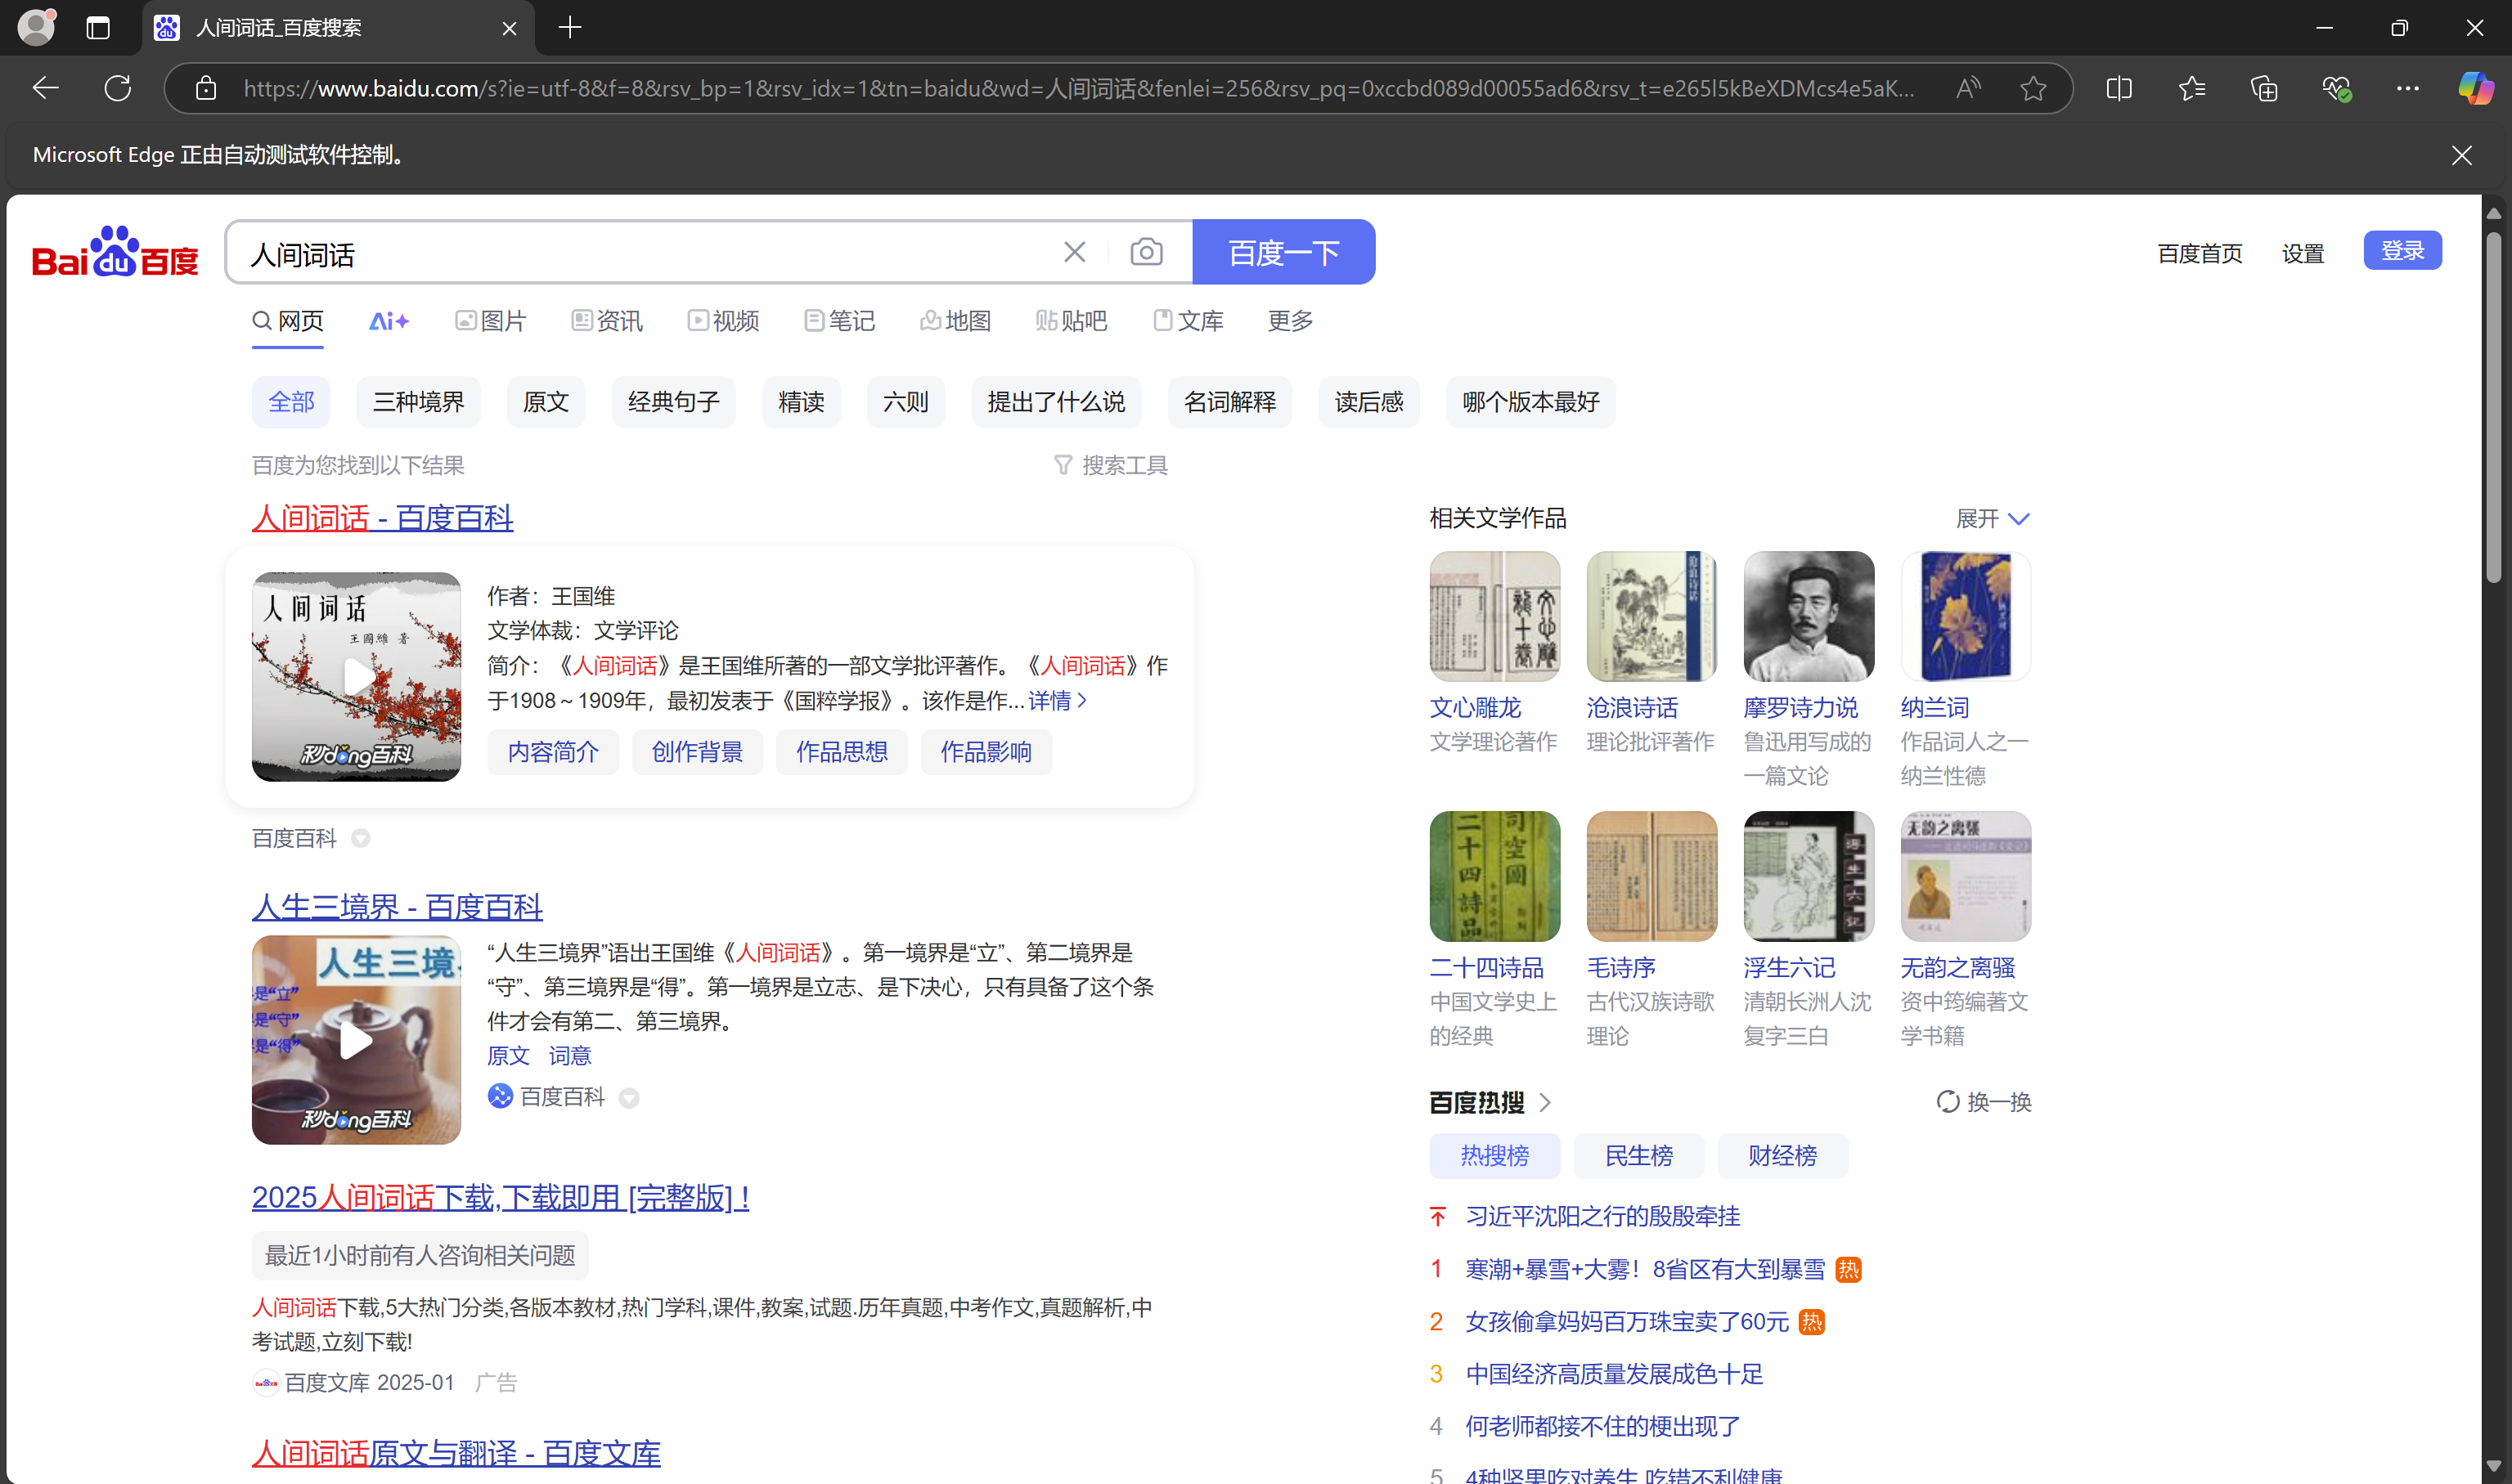
Task: Open a new tab with plus icon
Action: click(x=570, y=28)
